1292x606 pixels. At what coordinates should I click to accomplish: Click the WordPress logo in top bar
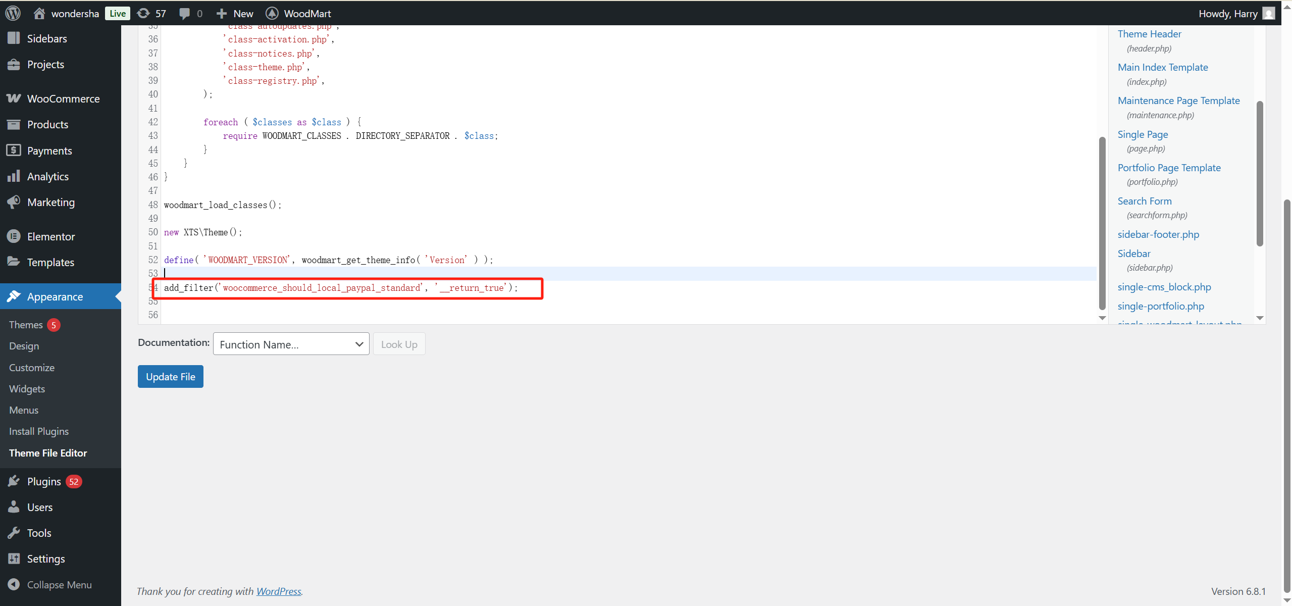pos(12,13)
